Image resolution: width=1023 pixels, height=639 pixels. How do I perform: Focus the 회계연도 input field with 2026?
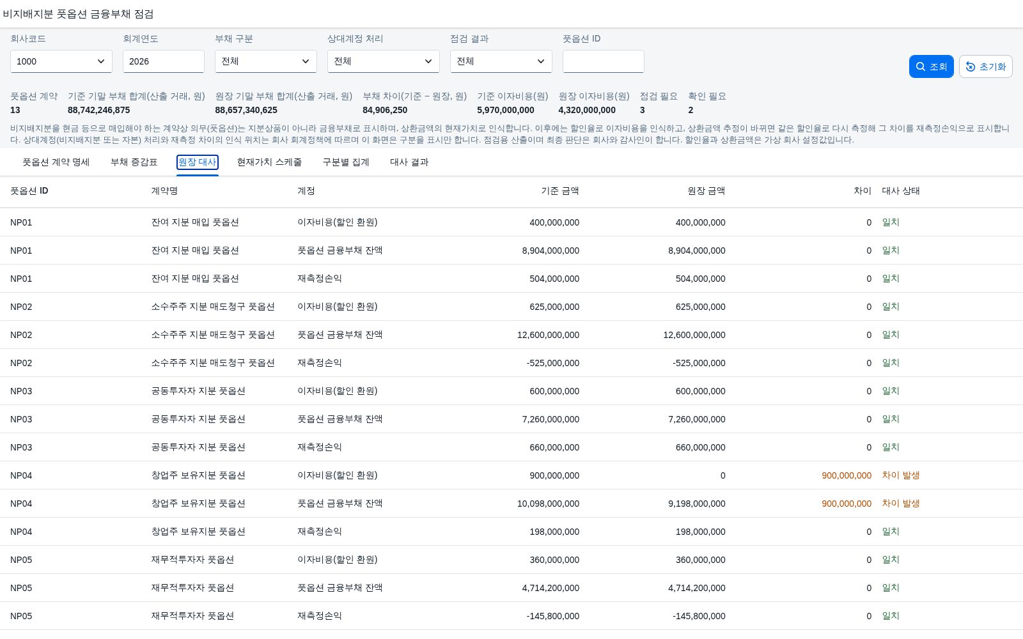pyautogui.click(x=164, y=61)
